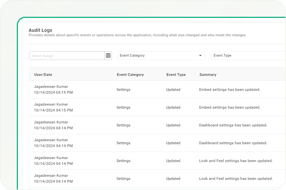286x190 pixels.
Task: Select the Summary column header
Action: tap(208, 75)
